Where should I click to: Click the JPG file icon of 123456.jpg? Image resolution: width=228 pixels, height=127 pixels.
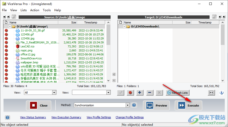point(17,38)
